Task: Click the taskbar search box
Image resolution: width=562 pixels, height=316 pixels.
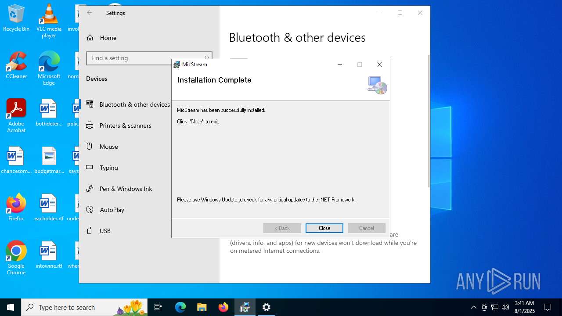Action: pyautogui.click(x=84, y=307)
